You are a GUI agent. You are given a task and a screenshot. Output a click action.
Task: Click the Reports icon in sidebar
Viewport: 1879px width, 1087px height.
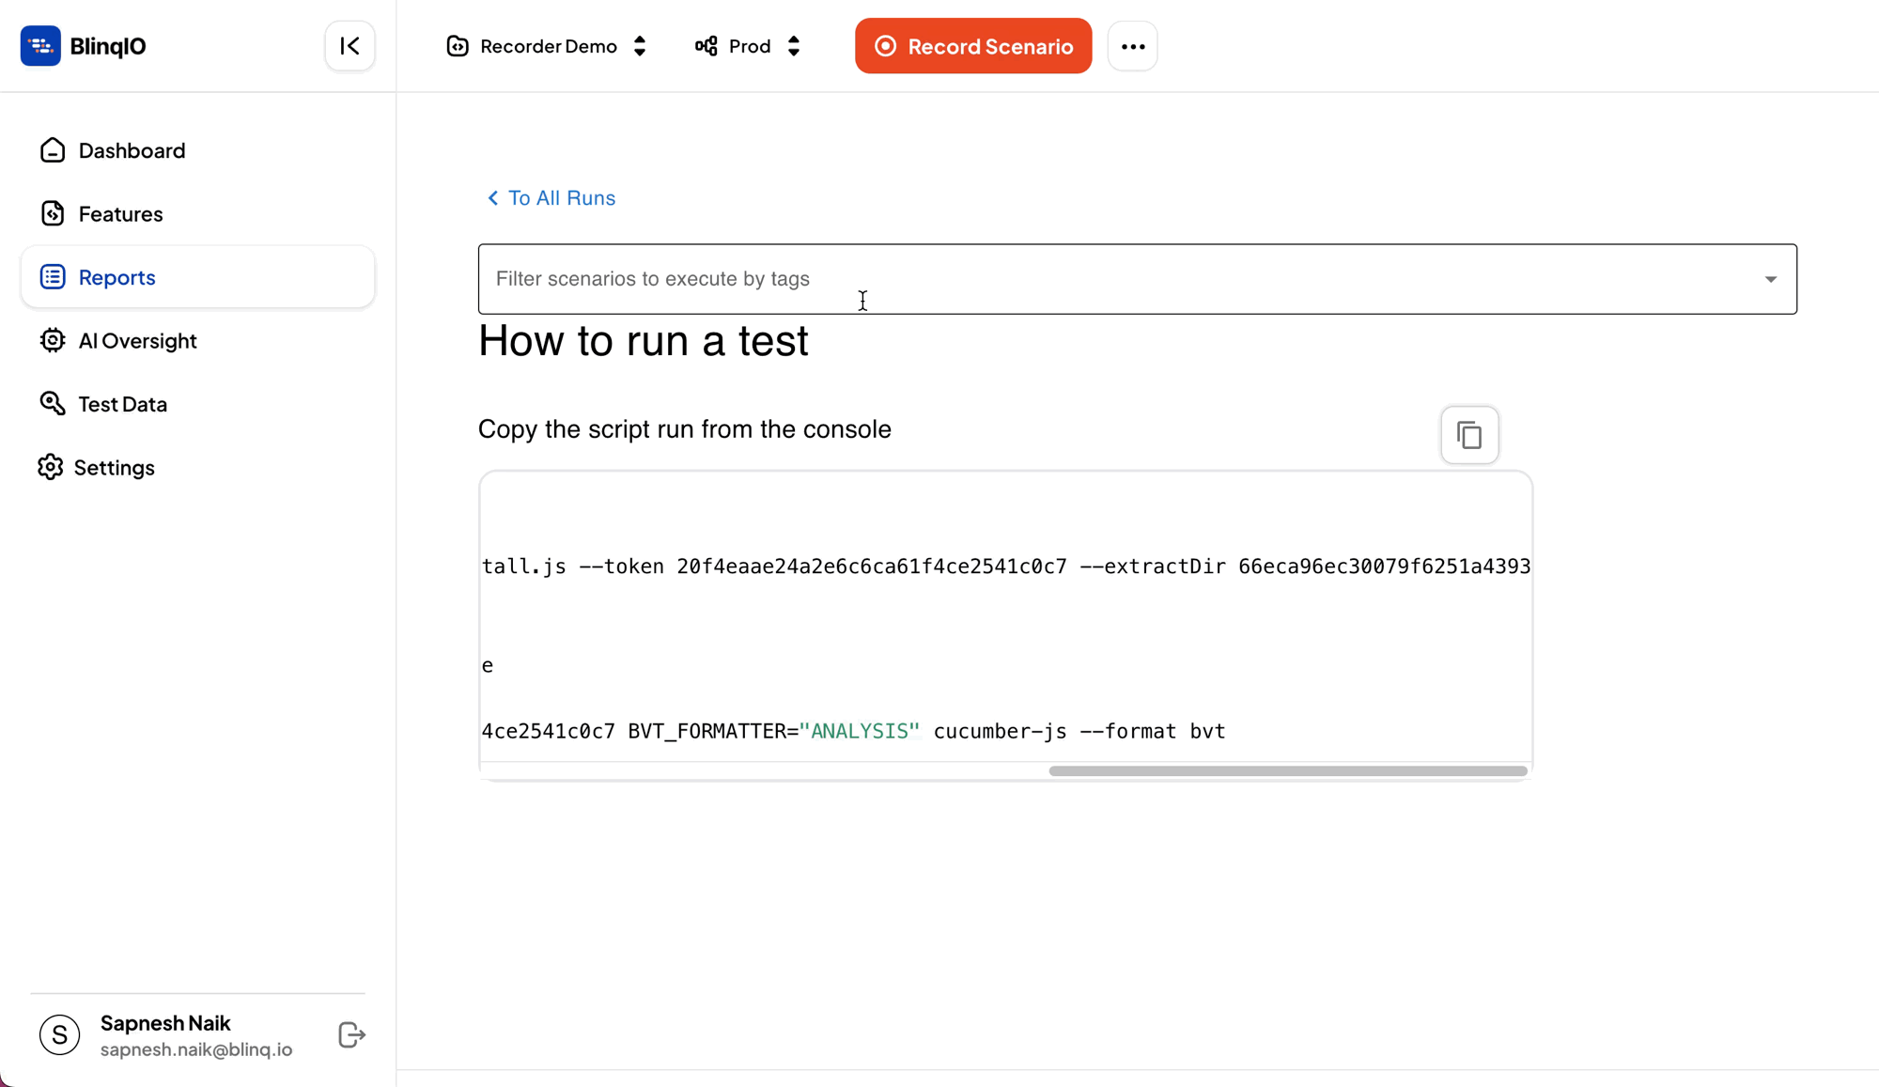pos(53,275)
